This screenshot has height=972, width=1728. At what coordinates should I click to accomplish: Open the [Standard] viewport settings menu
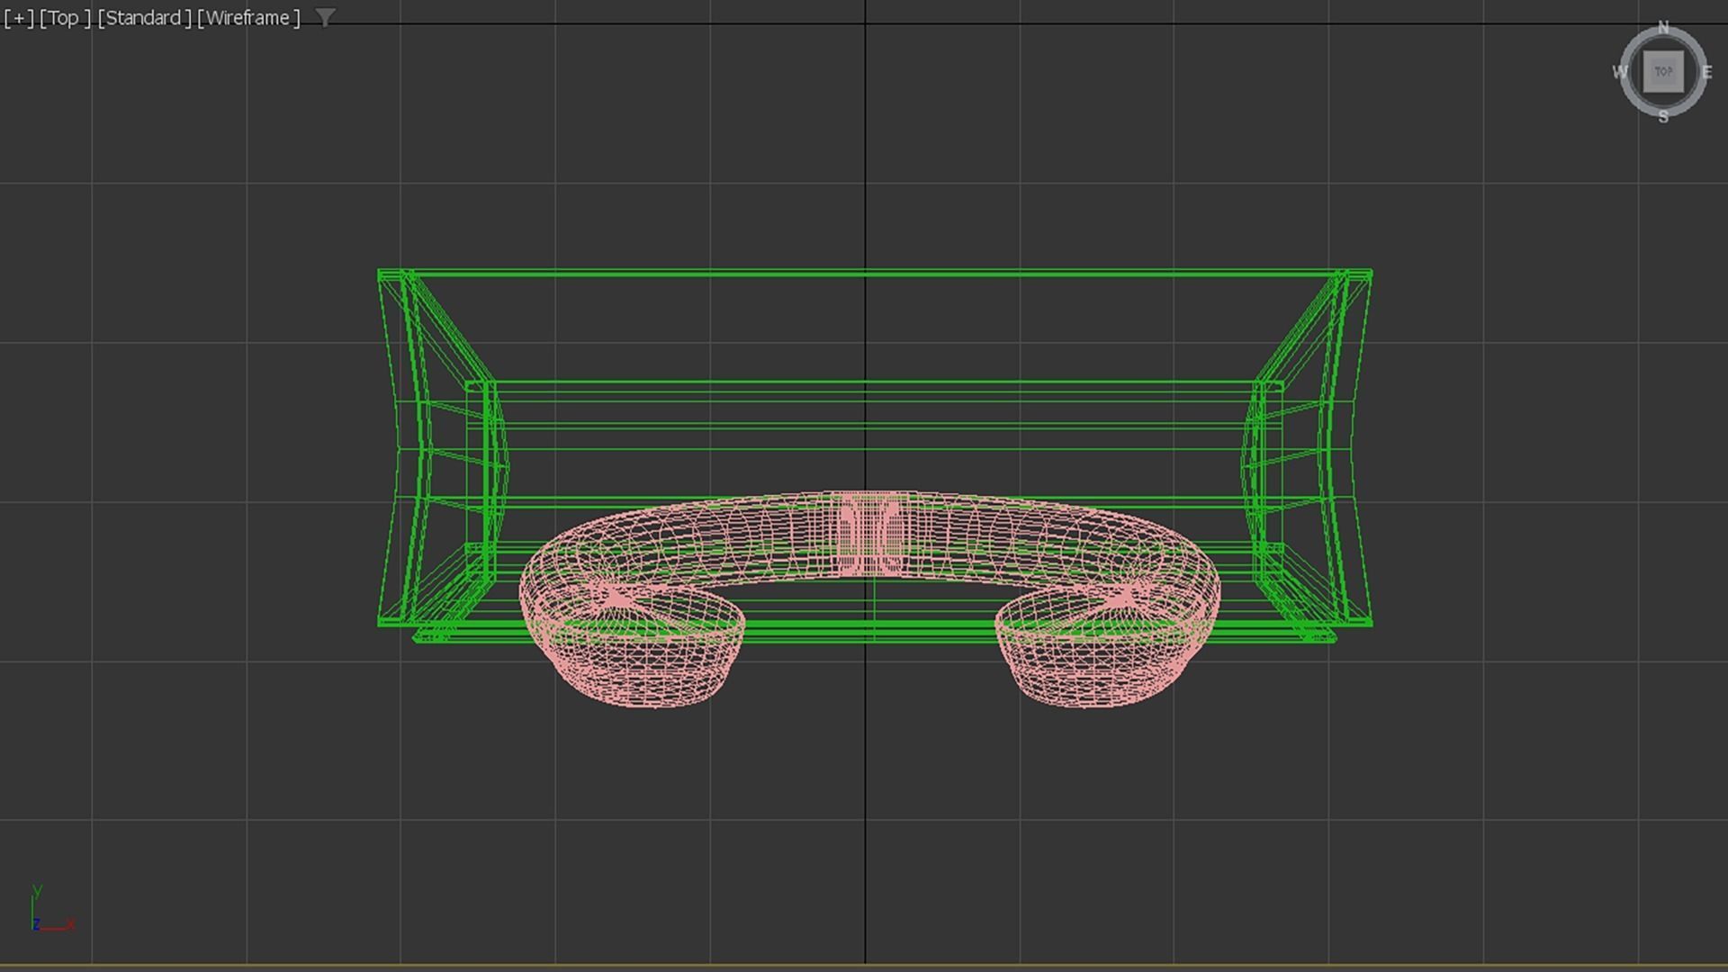click(x=144, y=18)
